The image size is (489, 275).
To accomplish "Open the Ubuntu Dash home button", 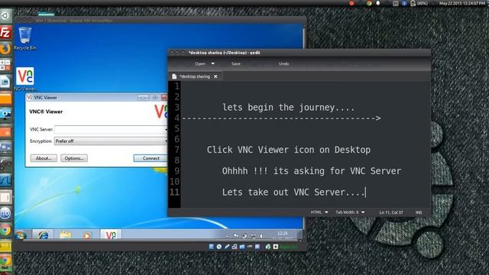I will click(x=5, y=15).
